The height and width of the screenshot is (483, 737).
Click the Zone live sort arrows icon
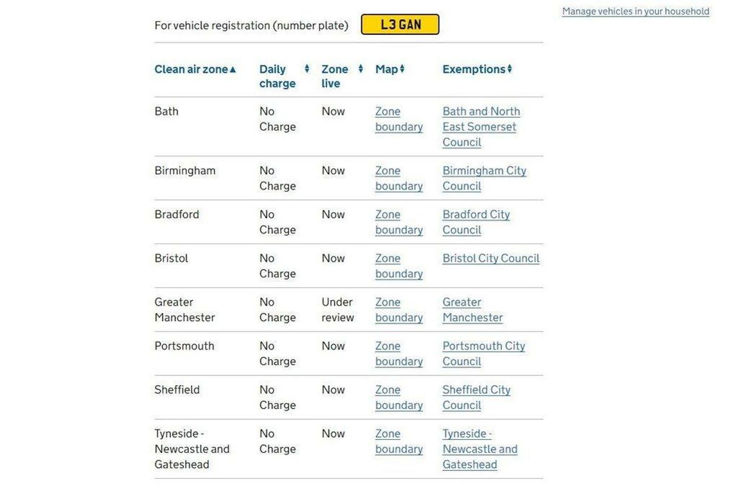pos(361,69)
